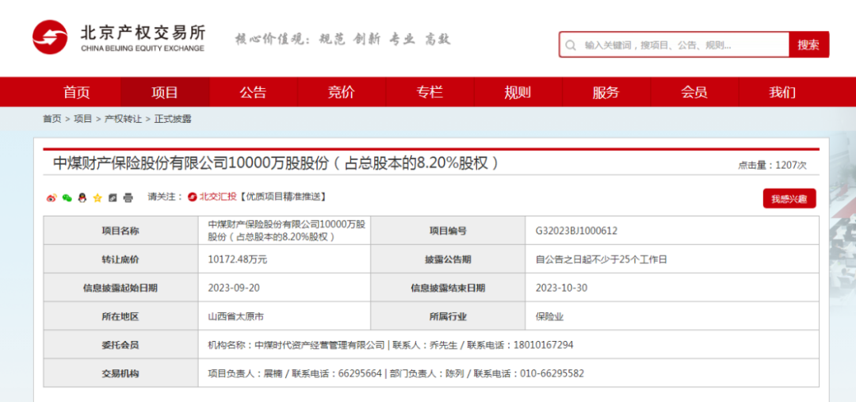Click the end date 2023-10-30

coord(562,288)
